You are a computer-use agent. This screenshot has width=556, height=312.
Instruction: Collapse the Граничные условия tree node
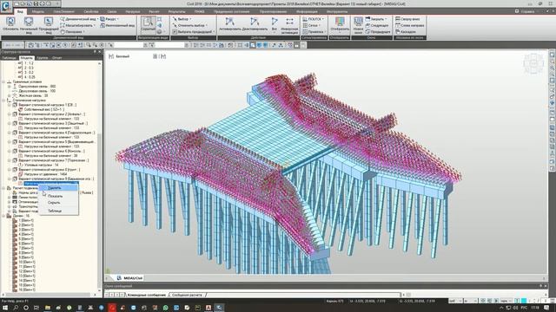click(x=3, y=81)
